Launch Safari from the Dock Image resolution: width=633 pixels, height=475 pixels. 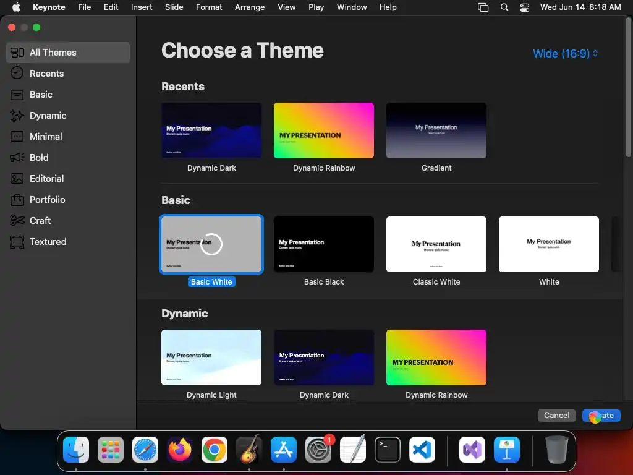[145, 450]
